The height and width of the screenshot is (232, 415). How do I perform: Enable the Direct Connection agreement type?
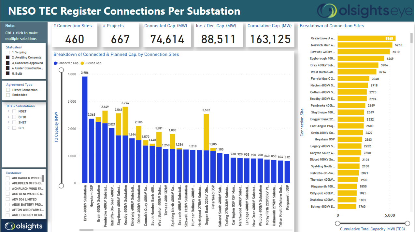pos(8,90)
